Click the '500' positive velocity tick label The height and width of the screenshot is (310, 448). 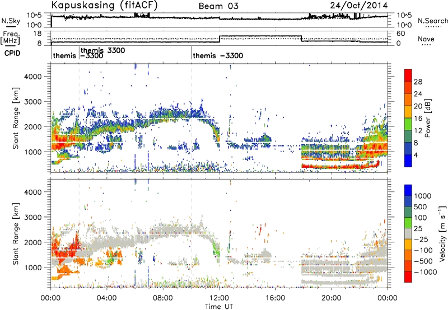[x=420, y=206]
